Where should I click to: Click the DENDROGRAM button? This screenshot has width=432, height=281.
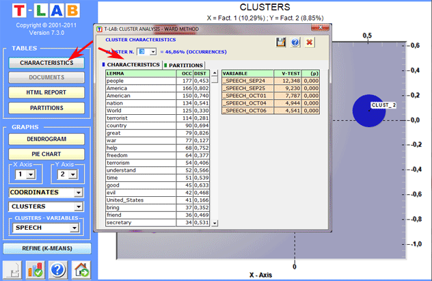(46, 139)
